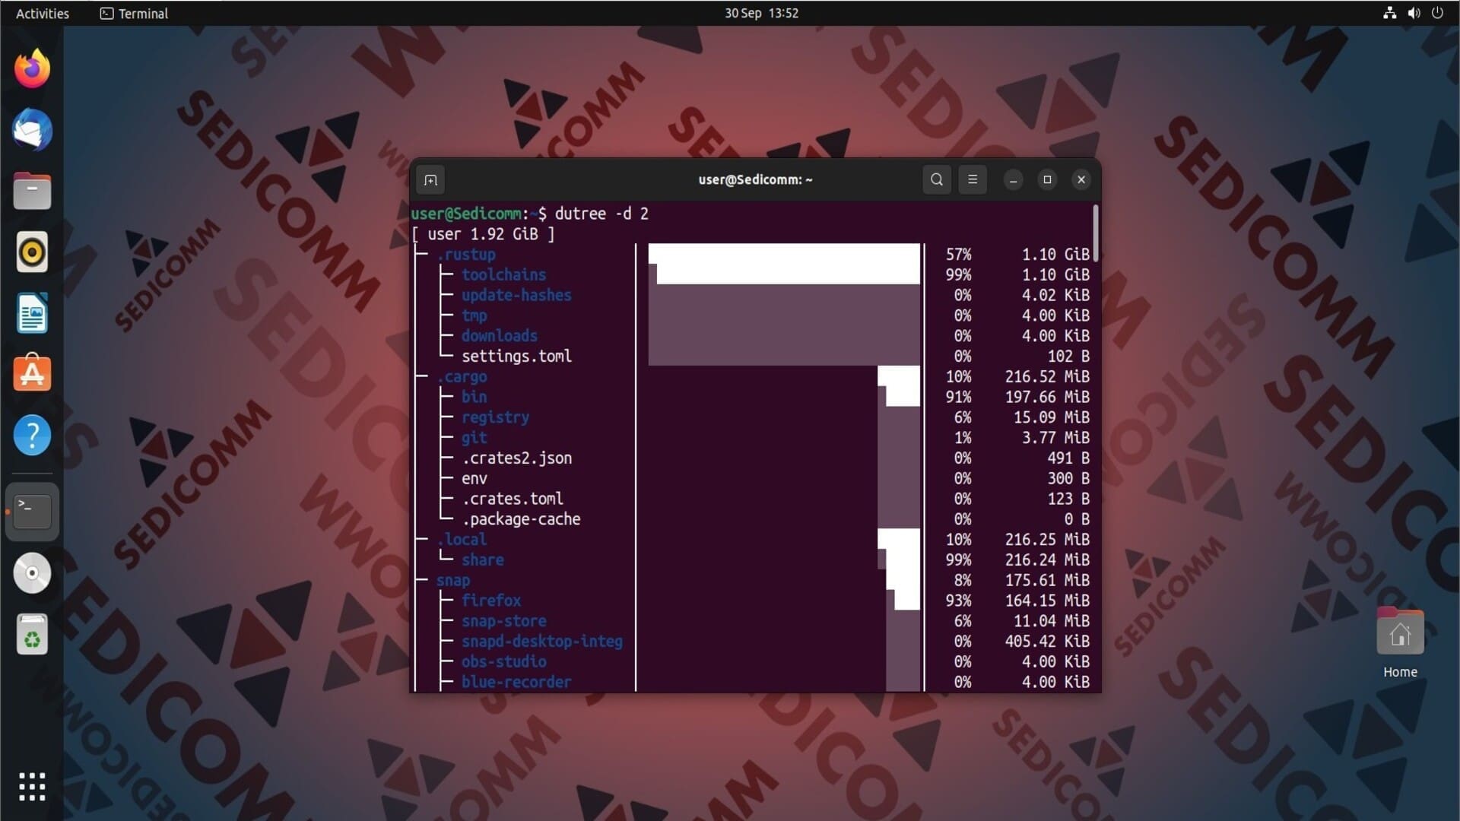Maximize the terminal window

1047,180
